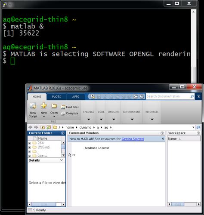This screenshot has height=215, width=204.
Task: Click Compare in the FILE section
Action: click(70, 113)
